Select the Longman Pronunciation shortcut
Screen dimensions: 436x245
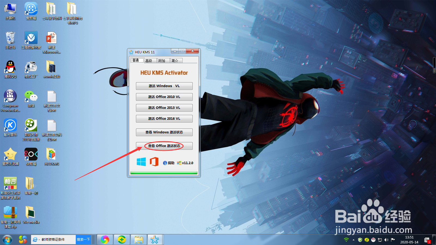tap(10, 101)
